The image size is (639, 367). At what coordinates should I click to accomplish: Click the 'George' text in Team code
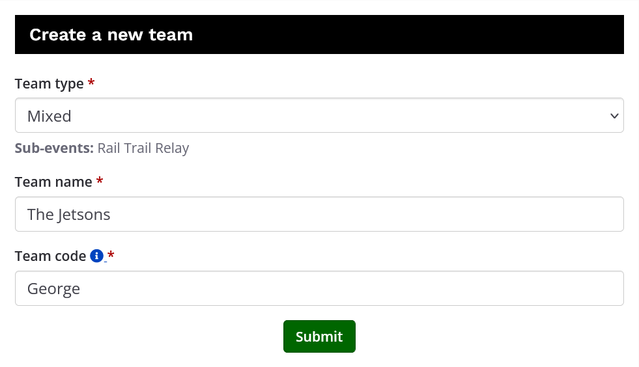tap(53, 288)
